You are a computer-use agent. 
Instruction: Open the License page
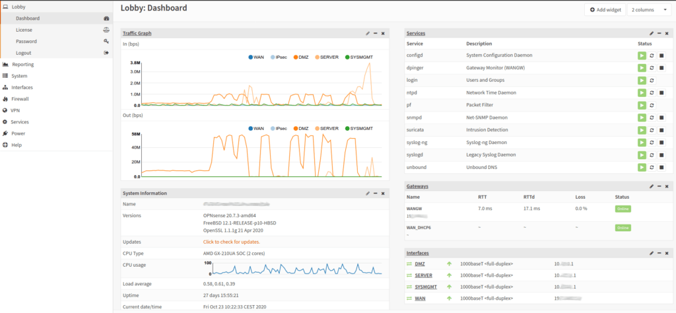click(57, 30)
